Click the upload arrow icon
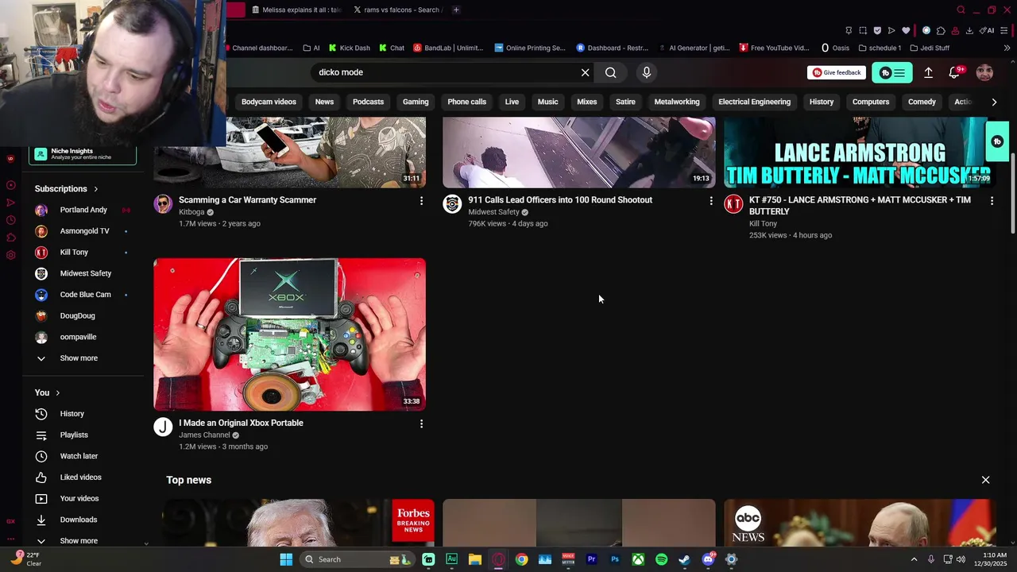 pos(928,72)
